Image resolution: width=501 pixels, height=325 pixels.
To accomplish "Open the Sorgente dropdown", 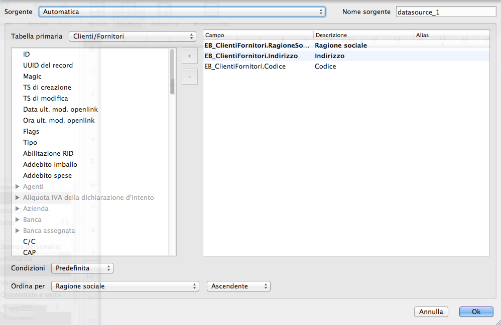I will (x=182, y=12).
